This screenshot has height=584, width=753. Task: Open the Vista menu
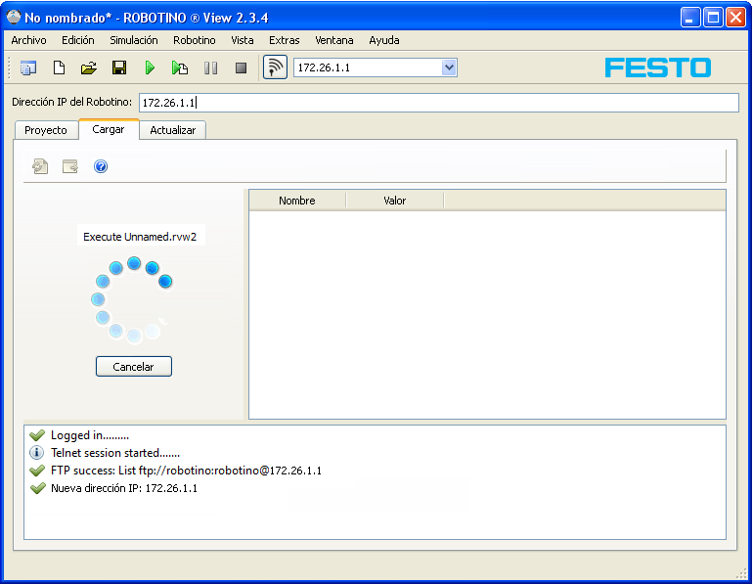pyautogui.click(x=243, y=40)
